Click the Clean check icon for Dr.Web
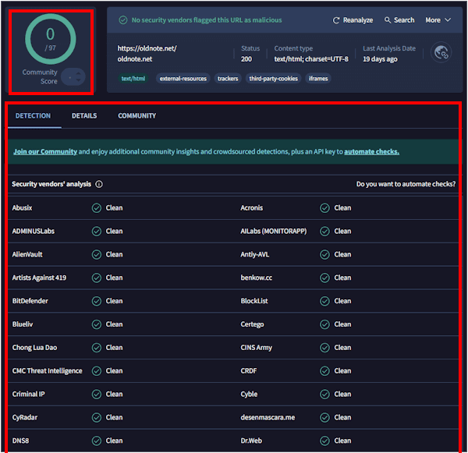 point(324,441)
